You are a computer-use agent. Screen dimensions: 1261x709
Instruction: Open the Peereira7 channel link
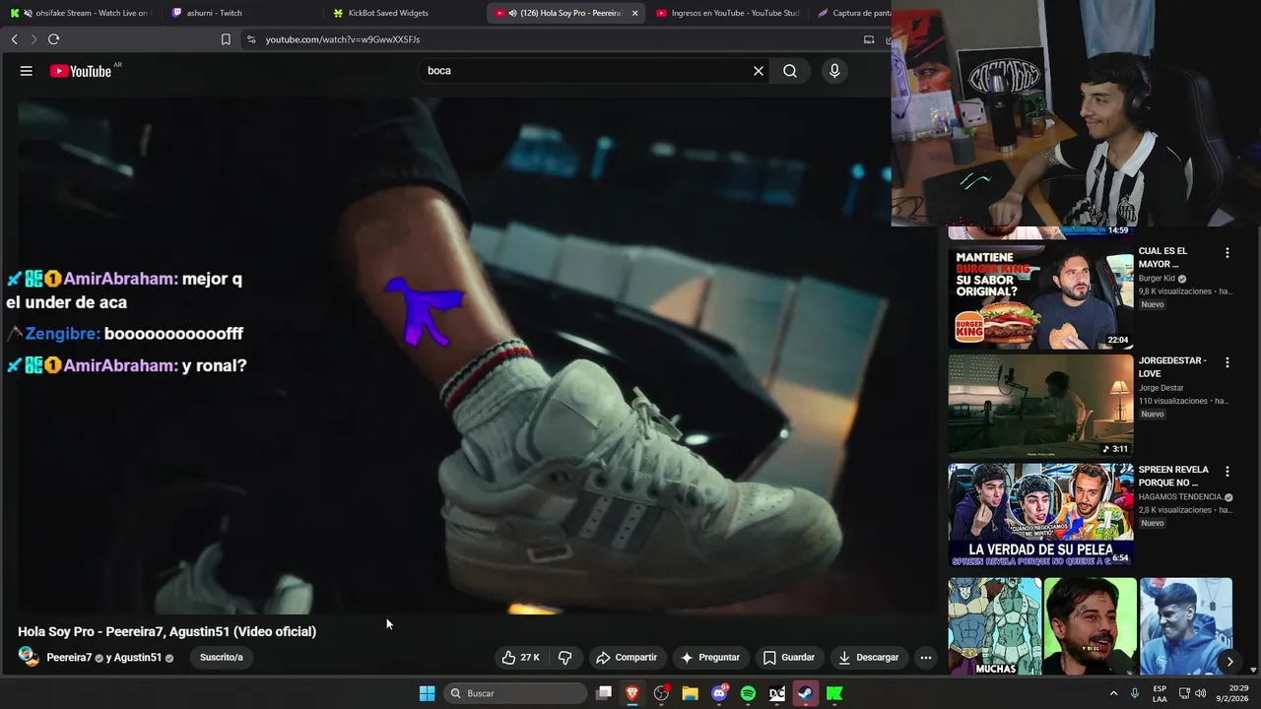[x=69, y=658]
